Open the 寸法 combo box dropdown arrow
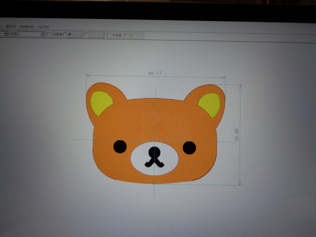 coord(42,34)
